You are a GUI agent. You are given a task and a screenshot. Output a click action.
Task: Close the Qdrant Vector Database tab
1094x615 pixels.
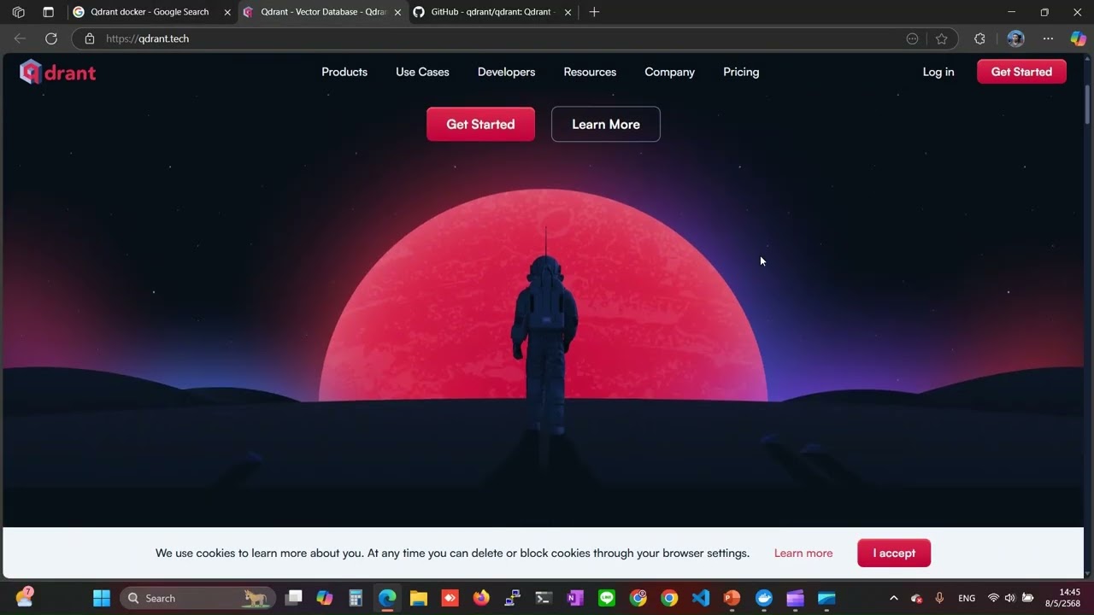pos(397,12)
